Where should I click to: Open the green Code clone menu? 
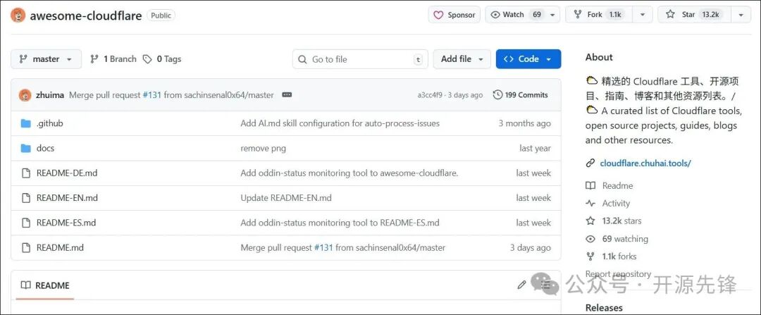[528, 59]
